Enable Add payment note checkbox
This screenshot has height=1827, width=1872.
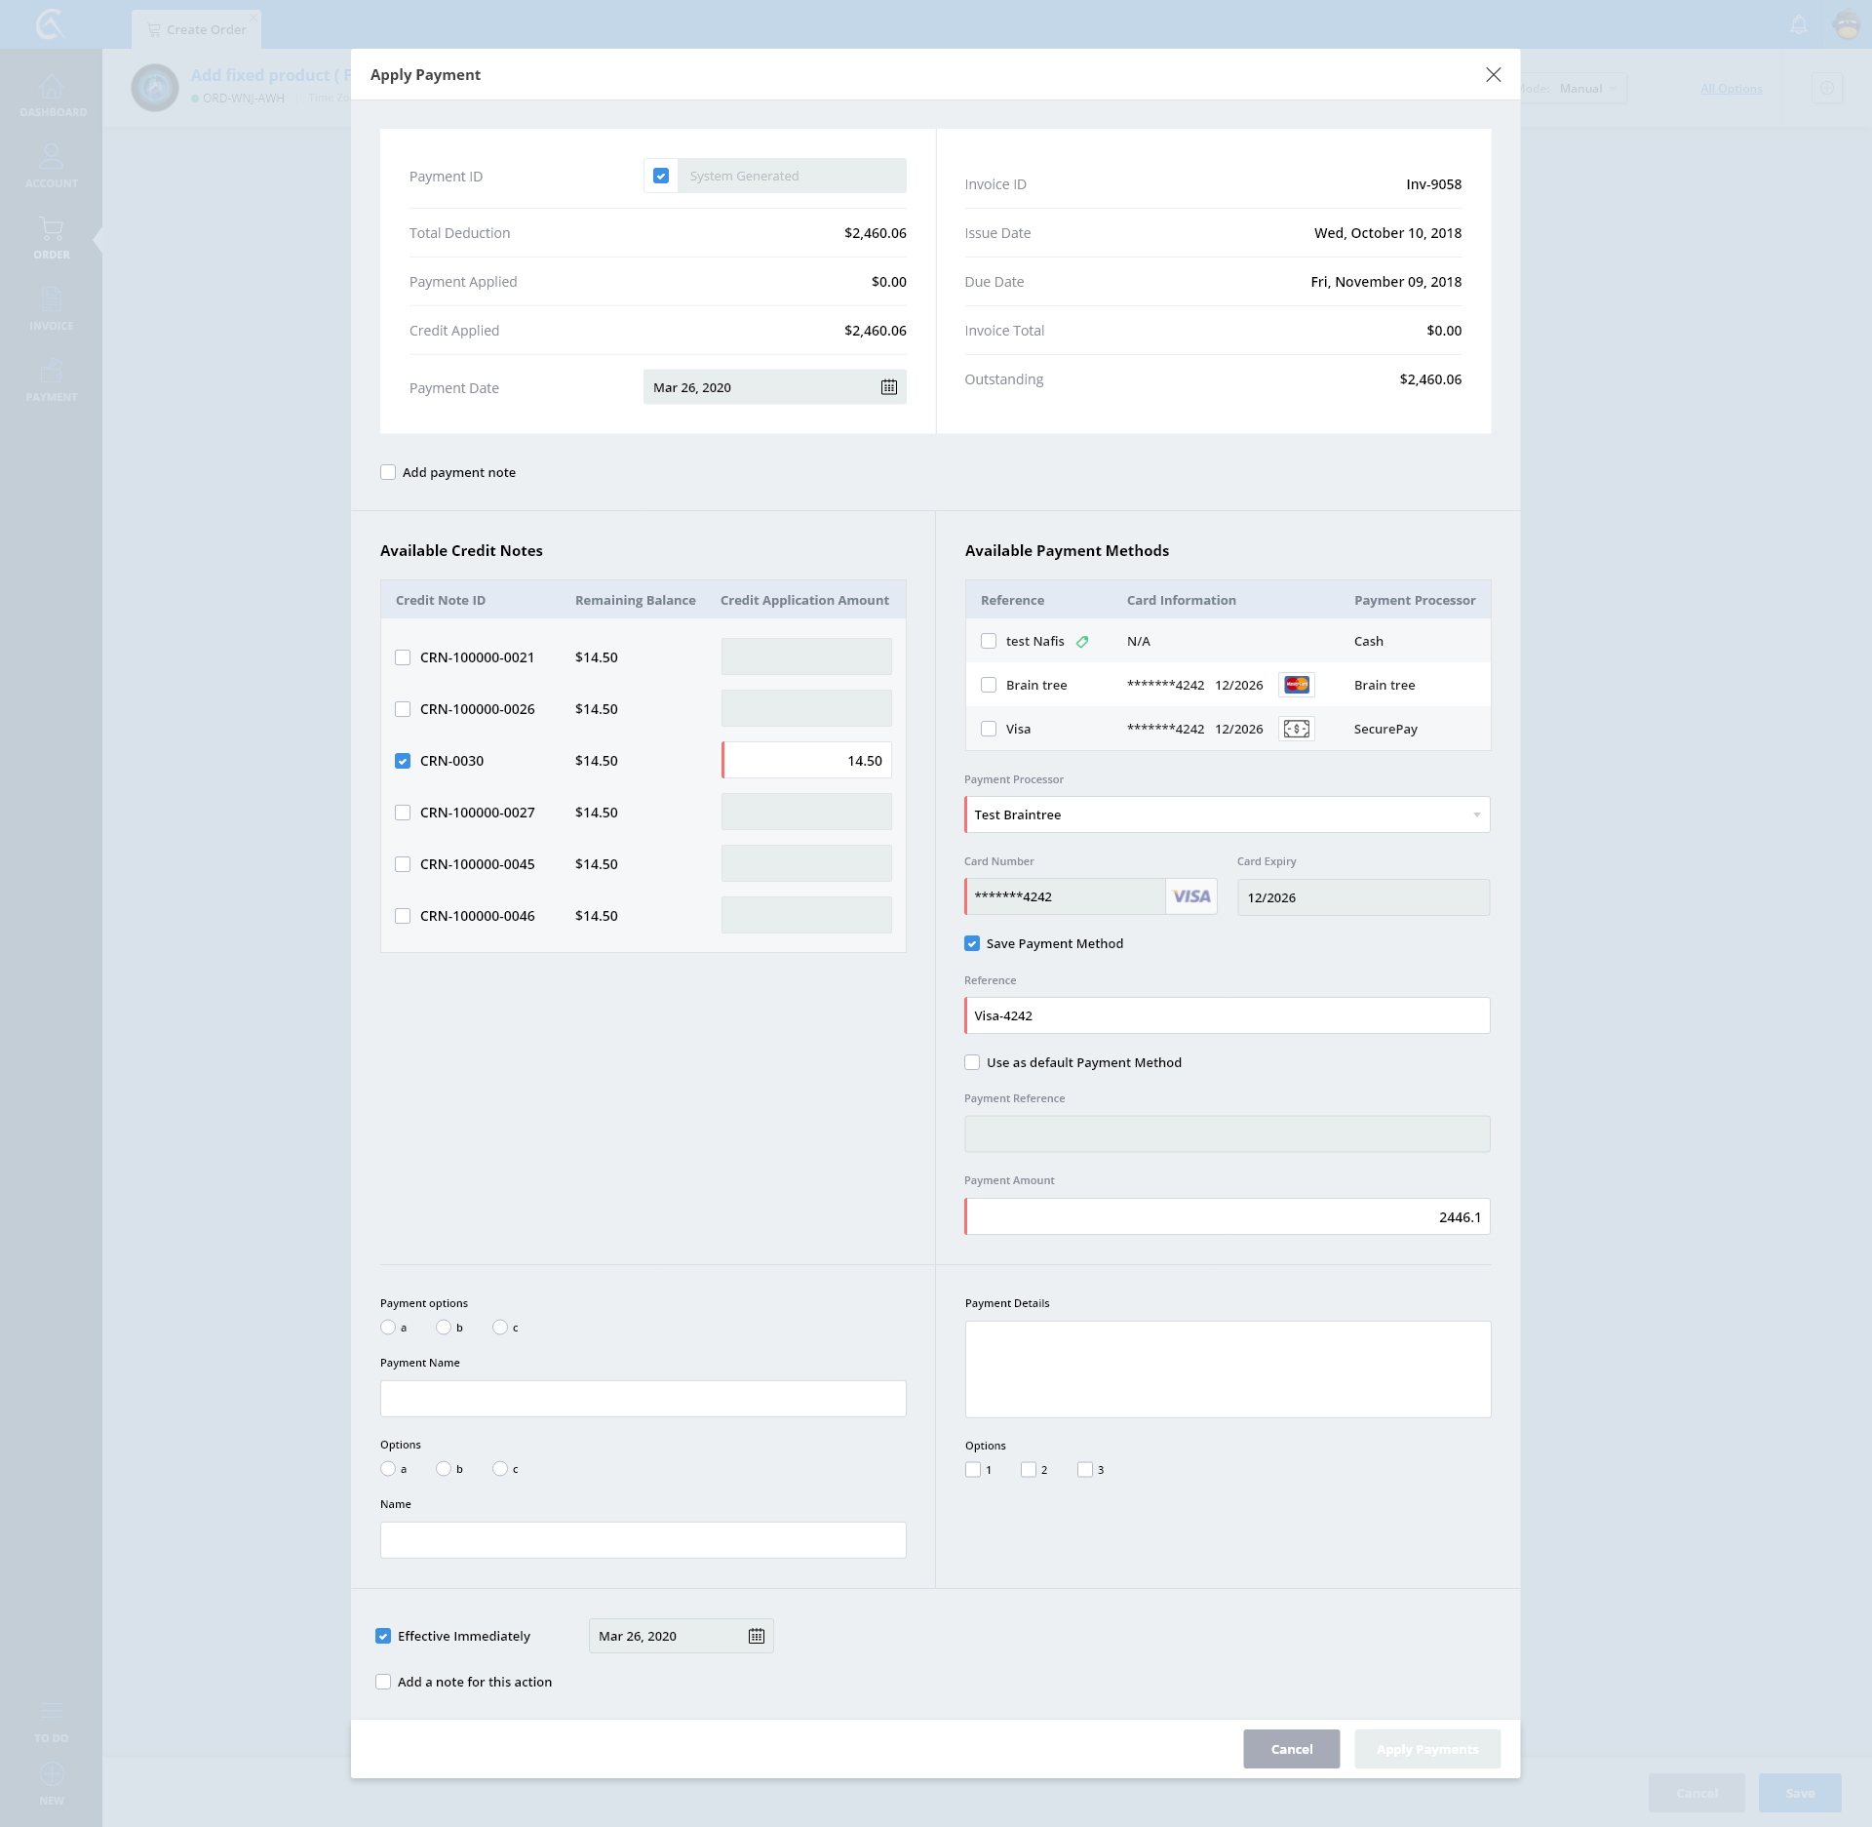388,472
